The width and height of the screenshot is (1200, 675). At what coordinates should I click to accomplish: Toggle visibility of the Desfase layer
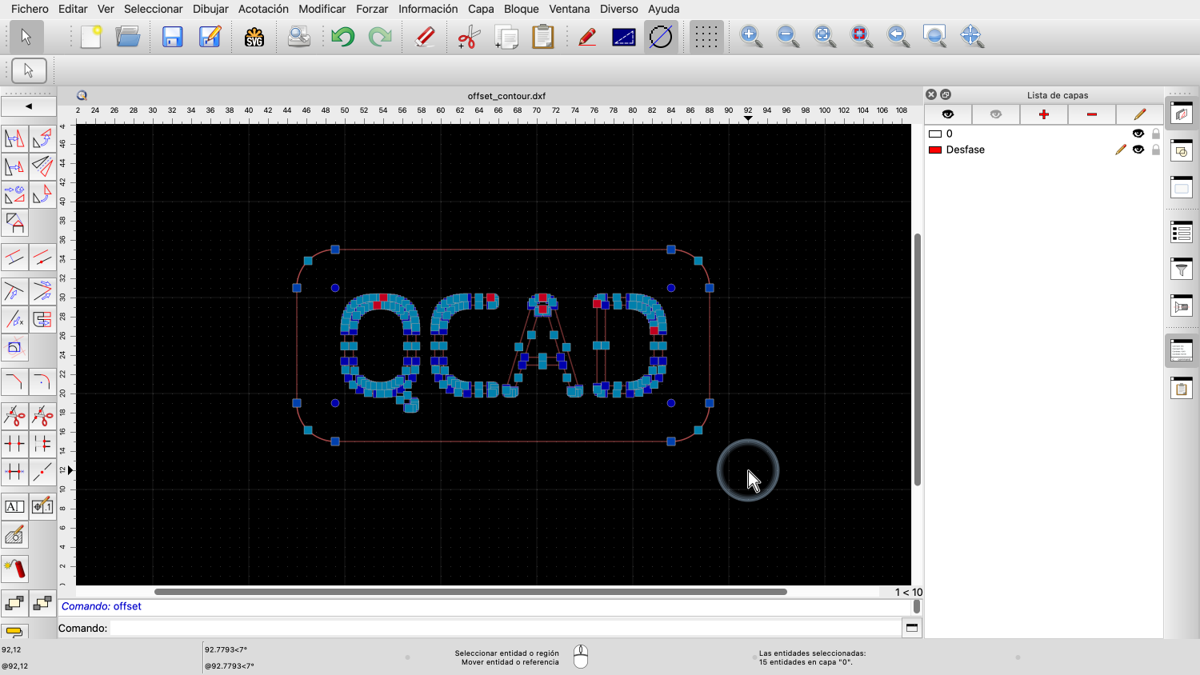coord(1138,150)
